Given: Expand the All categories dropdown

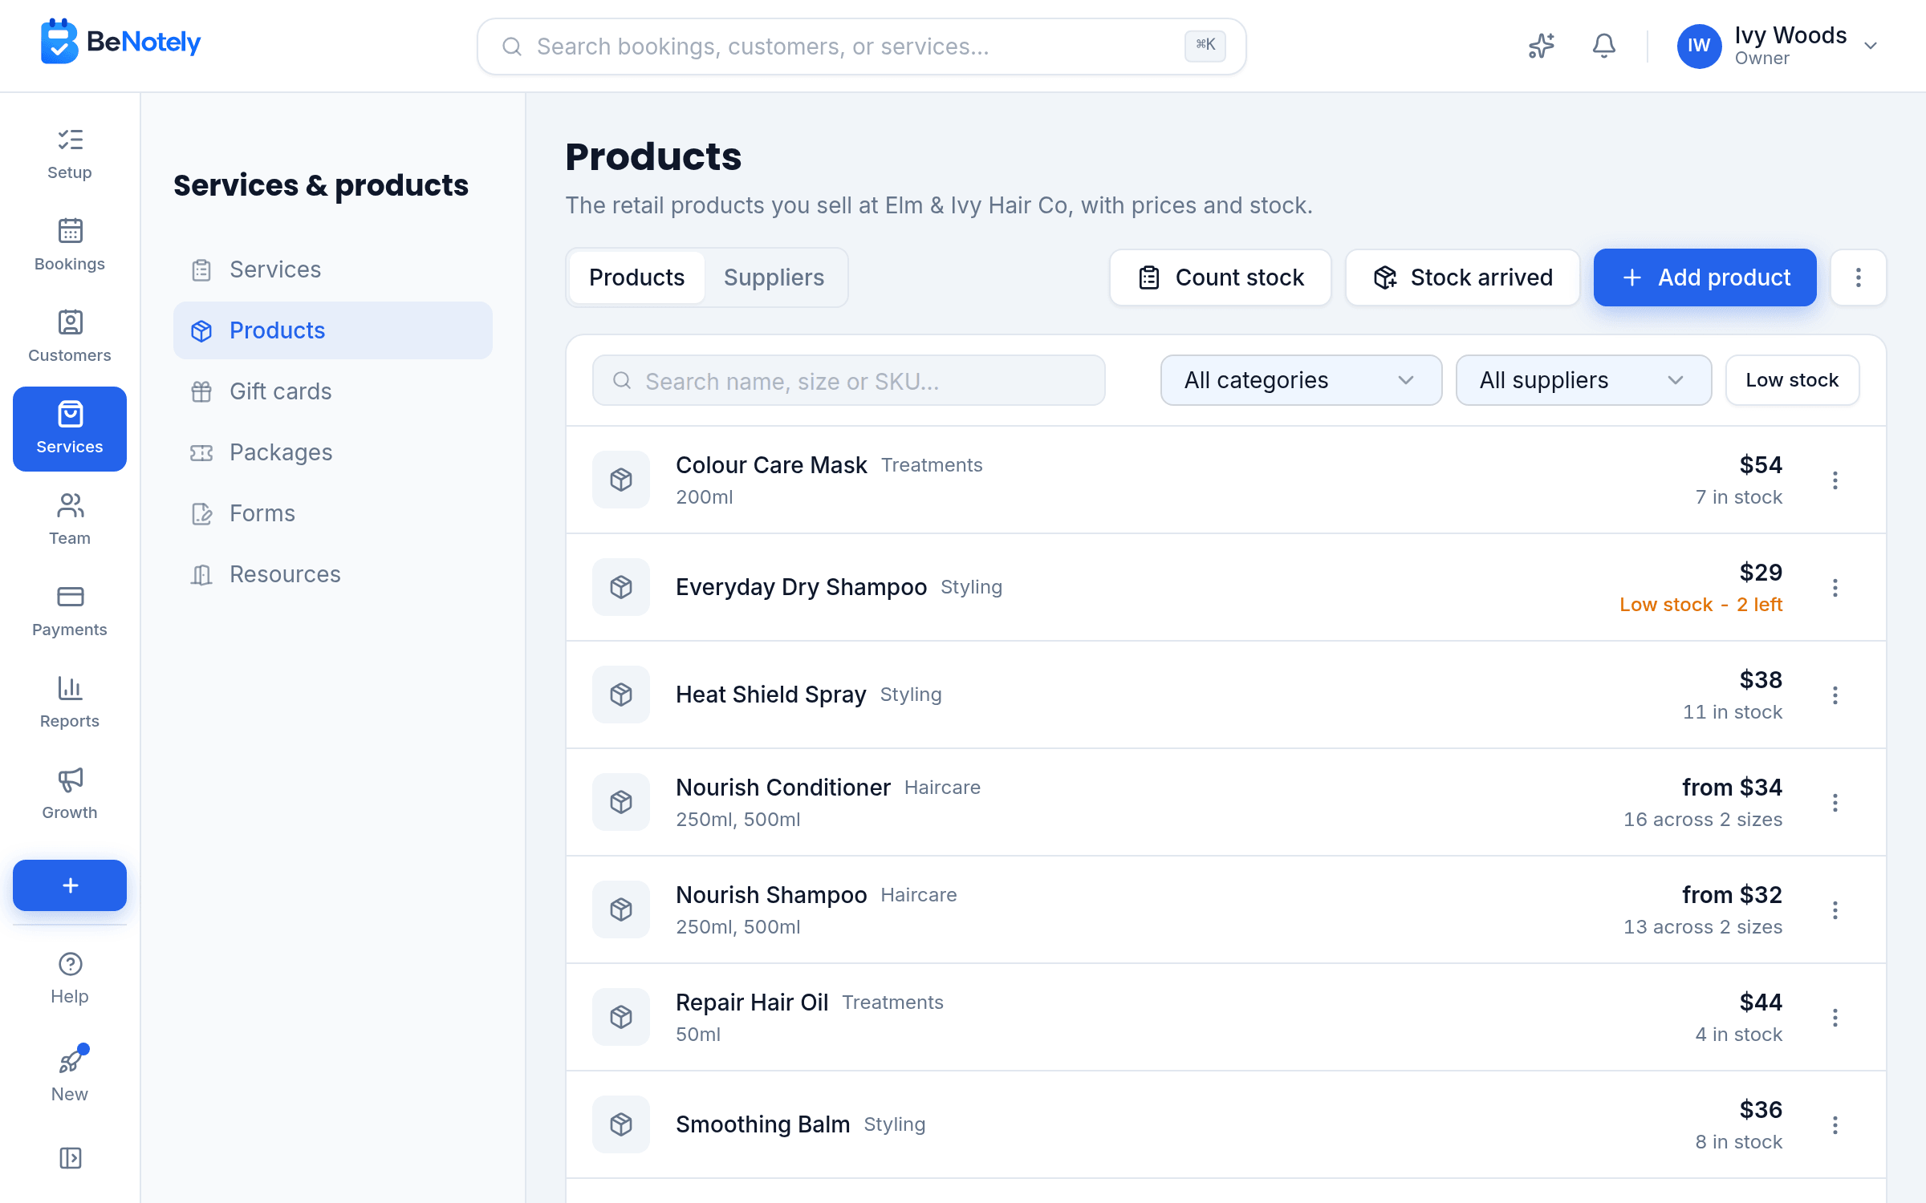Looking at the screenshot, I should pos(1301,380).
